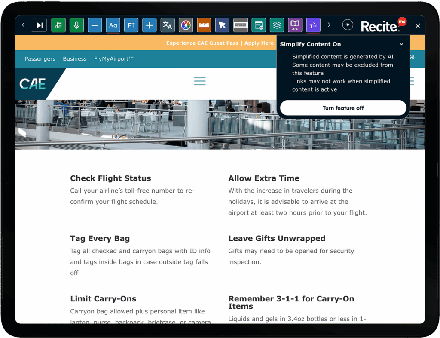Decrease text size with the minus icon
The width and height of the screenshot is (440, 338).
point(95,25)
